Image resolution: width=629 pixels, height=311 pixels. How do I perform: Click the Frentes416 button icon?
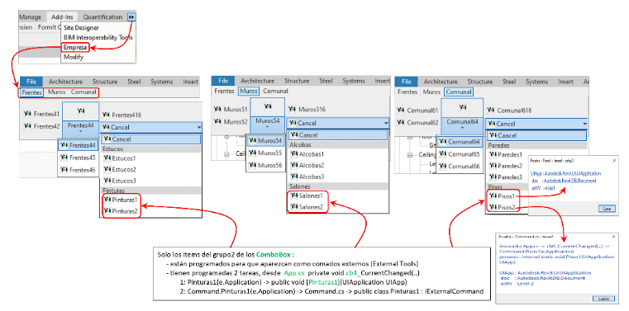[x=106, y=115]
